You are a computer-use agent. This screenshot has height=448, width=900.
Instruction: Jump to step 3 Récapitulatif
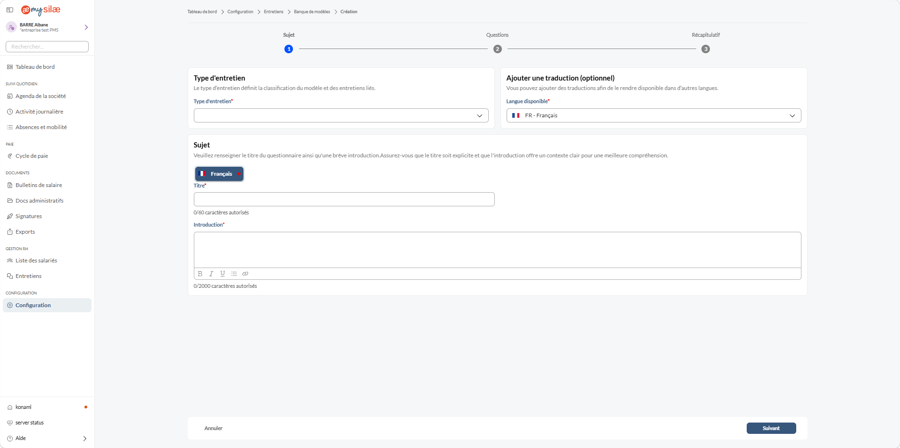pos(706,49)
